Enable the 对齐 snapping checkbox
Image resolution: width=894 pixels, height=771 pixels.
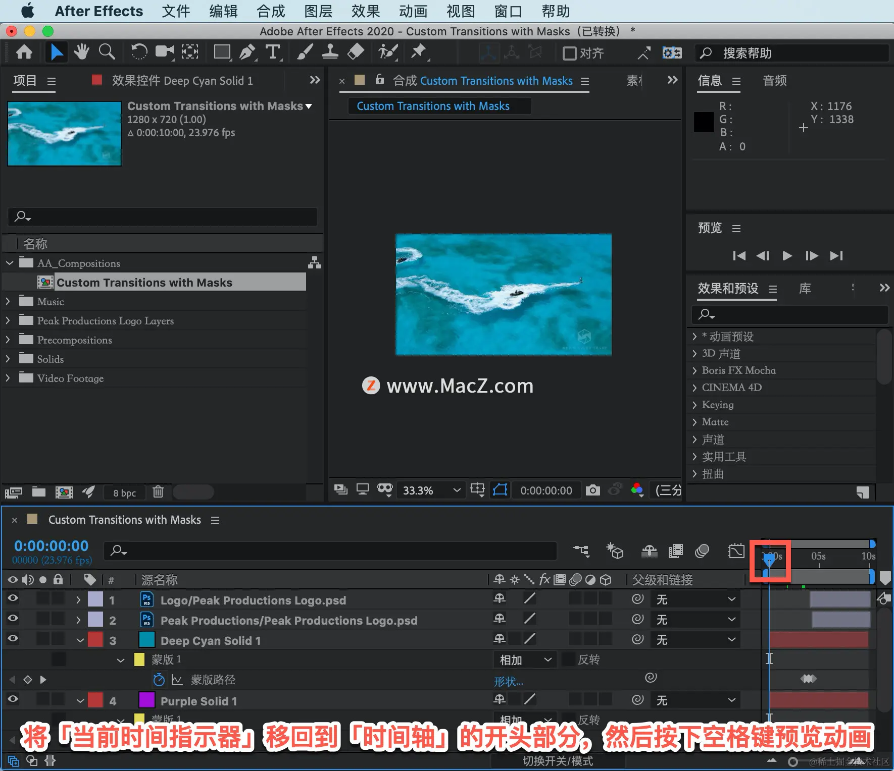tap(570, 53)
